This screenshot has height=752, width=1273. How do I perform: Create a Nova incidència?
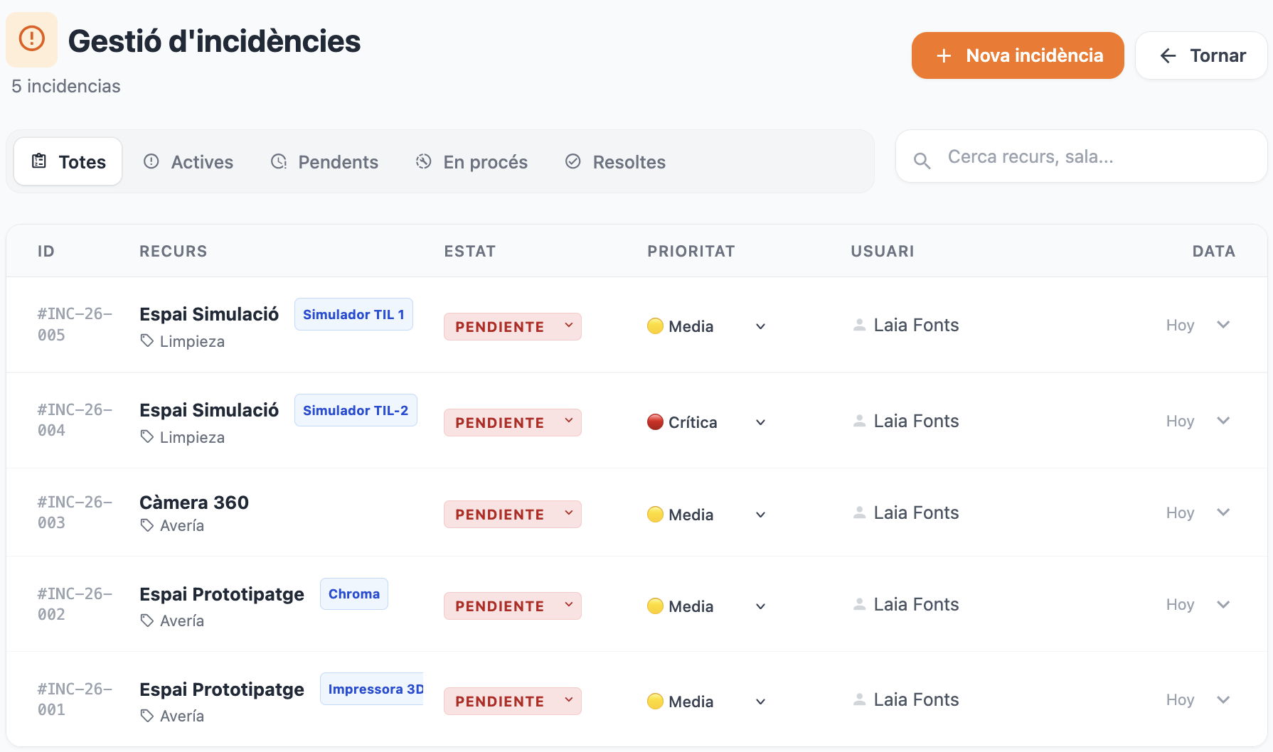[1018, 55]
